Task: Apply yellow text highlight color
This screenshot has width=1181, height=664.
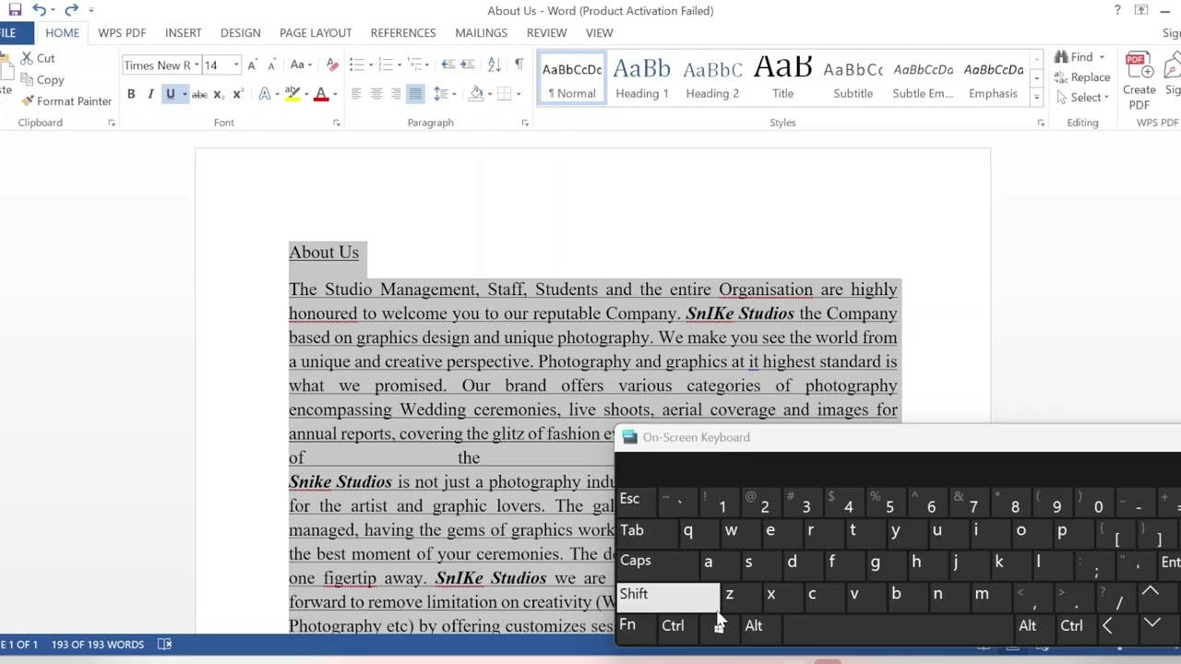Action: [x=292, y=94]
